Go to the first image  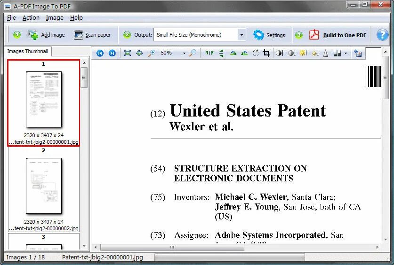coord(100,53)
